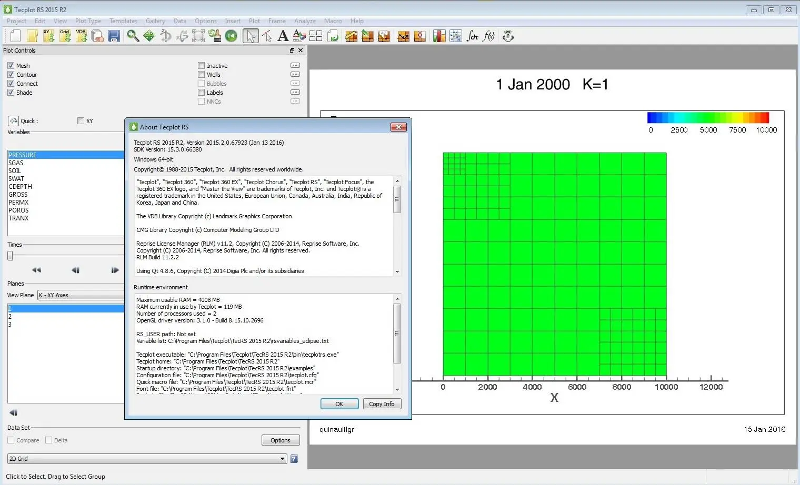The height and width of the screenshot is (485, 800).
Task: Load XY data with the XY icon
Action: pyautogui.click(x=48, y=36)
